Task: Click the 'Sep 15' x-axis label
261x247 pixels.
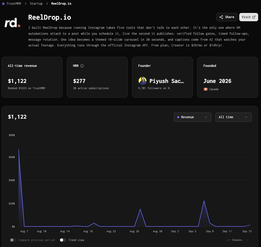Action: [247, 231]
